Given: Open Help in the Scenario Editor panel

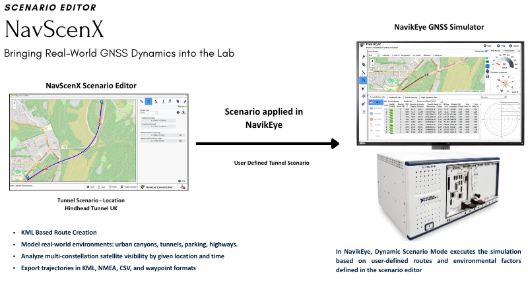Looking at the screenshot, I should click(x=181, y=181).
